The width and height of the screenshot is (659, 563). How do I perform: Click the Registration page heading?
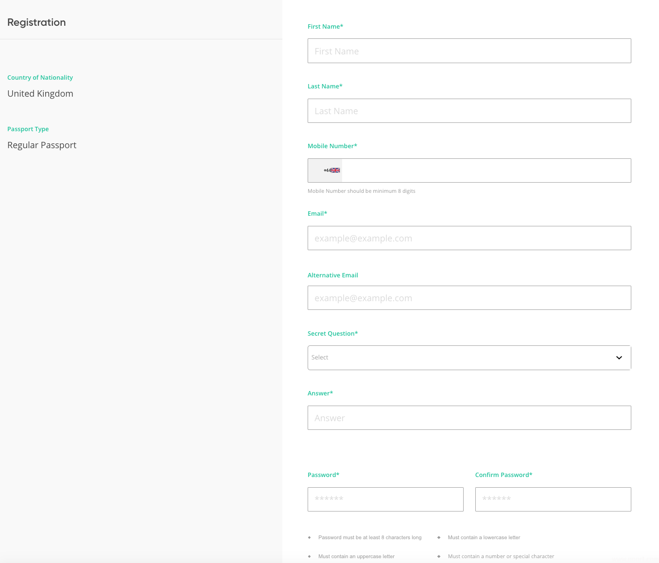[36, 22]
